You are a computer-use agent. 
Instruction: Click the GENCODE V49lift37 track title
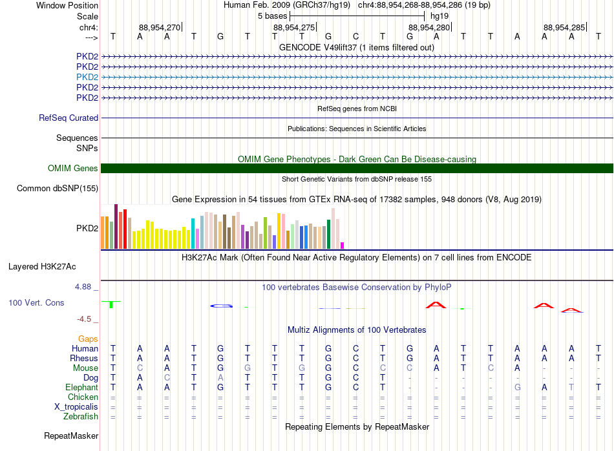coord(356,47)
